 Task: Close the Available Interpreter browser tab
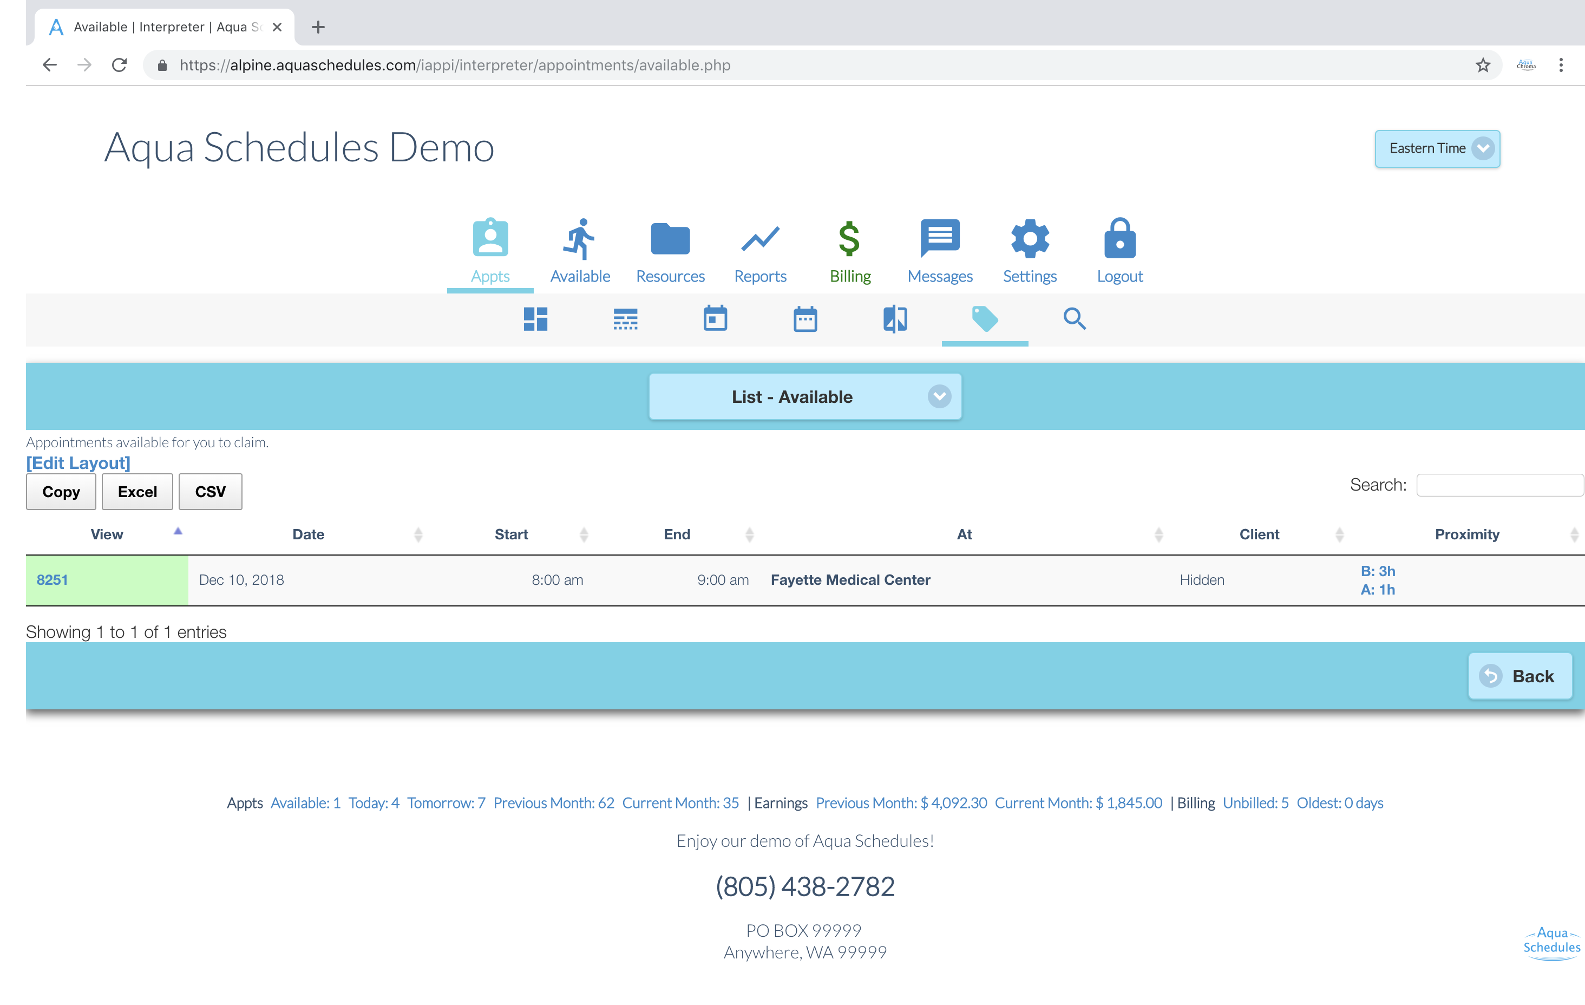pos(277,27)
